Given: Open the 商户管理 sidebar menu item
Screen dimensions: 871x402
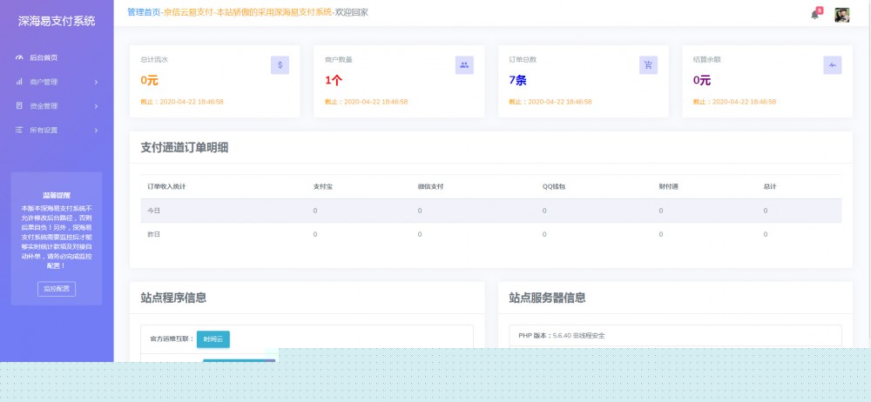Looking at the screenshot, I should 44,82.
